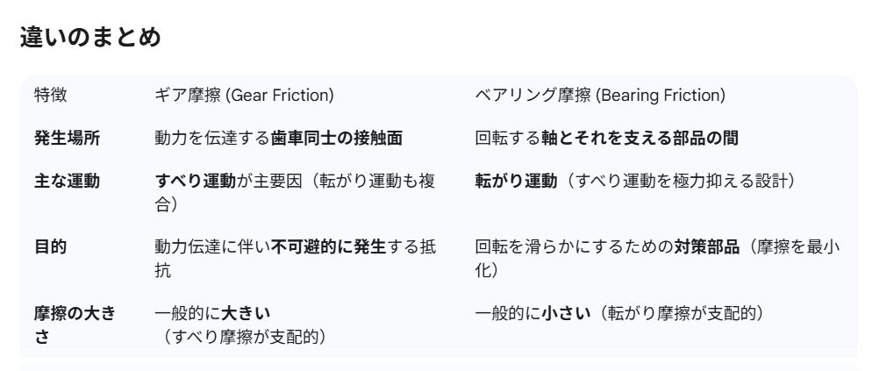Image resolution: width=872 pixels, height=371 pixels.
Task: Click the text 回転を滑らかにするための
Action: (x=575, y=247)
